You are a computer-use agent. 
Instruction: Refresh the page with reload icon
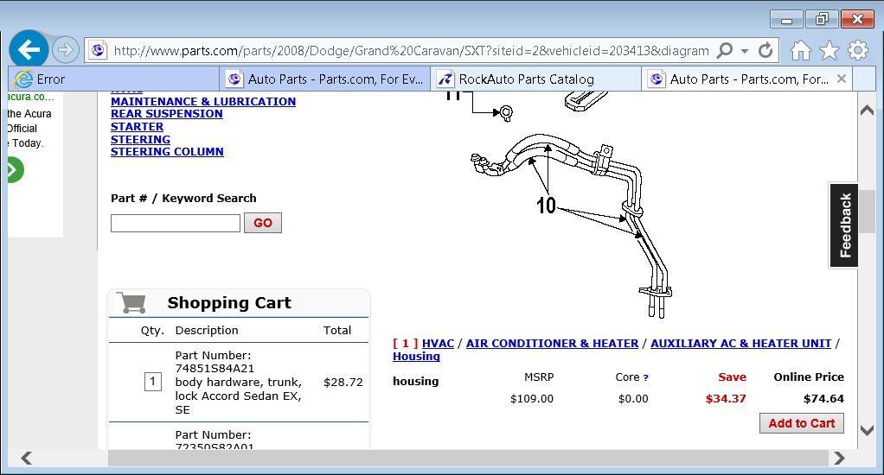pyautogui.click(x=765, y=51)
